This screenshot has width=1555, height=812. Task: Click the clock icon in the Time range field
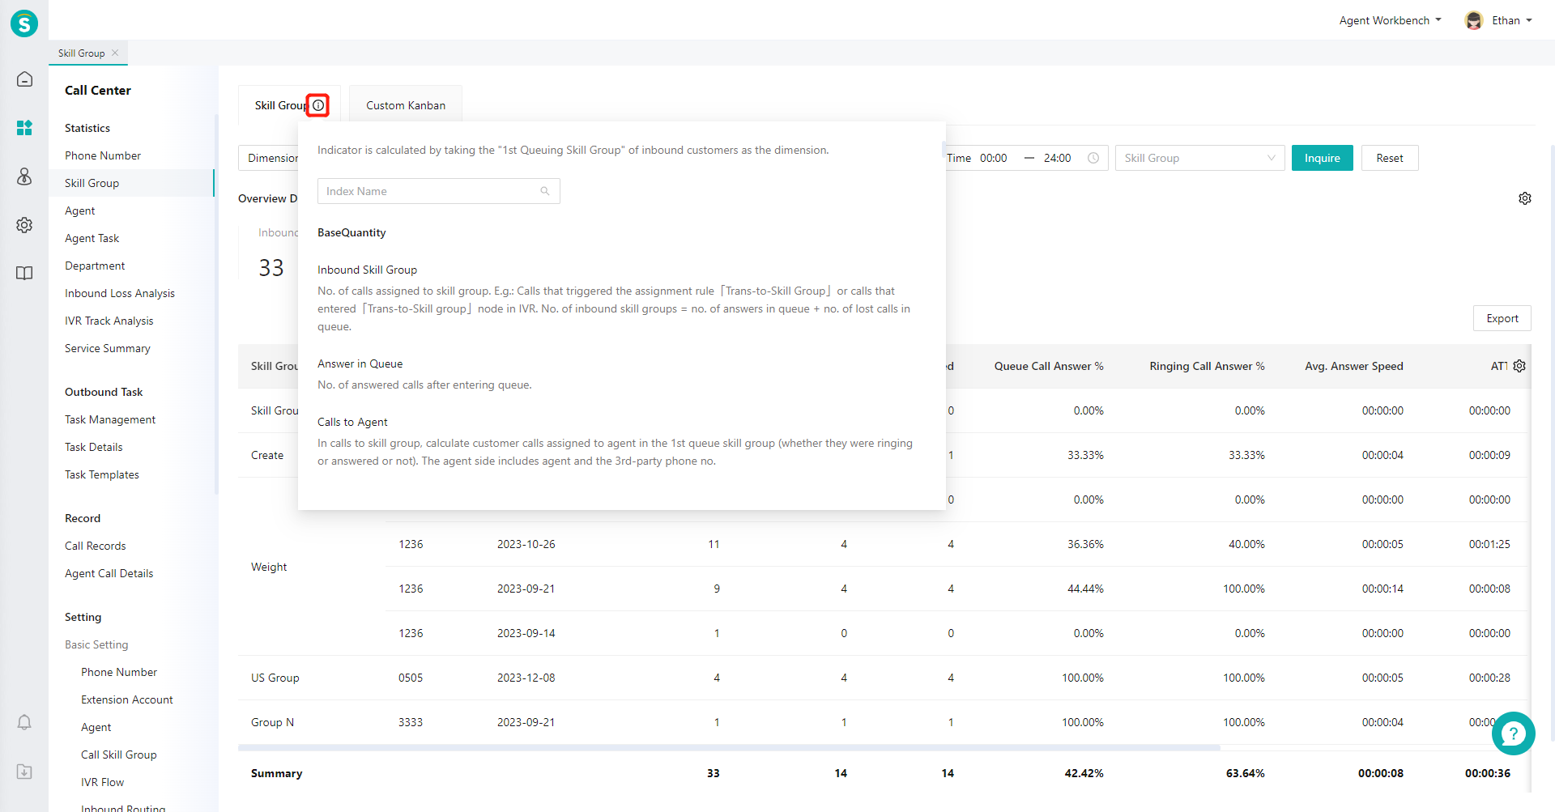click(x=1093, y=158)
